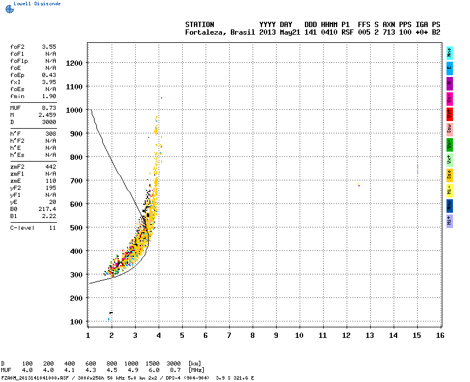Click the foF2 value 3.55
The width and height of the screenshot is (470, 382).
[x=49, y=47]
